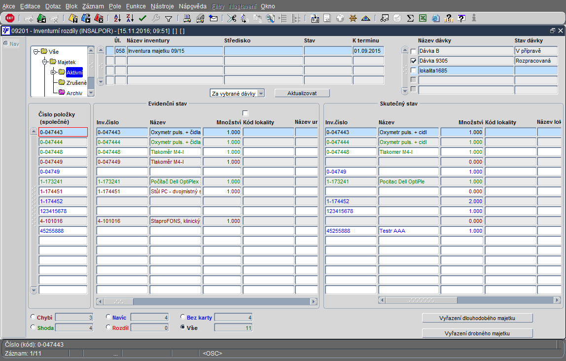Image resolution: width=566 pixels, height=361 pixels.
Task: Click 'Vyřazení dlouhodobého majetku' button
Action: click(477, 318)
